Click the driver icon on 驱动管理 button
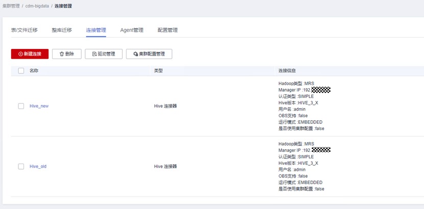This screenshot has height=209, width=424. point(94,54)
